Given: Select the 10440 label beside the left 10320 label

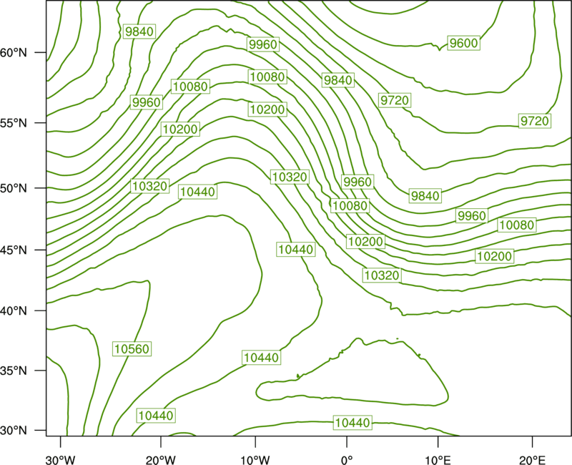Looking at the screenshot, I should tap(198, 192).
